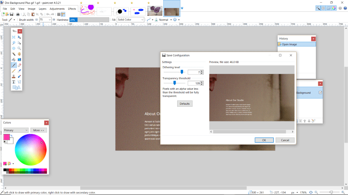348x195 pixels.
Task: Choose the Eraser tool in Tools panel
Action: [19, 65]
